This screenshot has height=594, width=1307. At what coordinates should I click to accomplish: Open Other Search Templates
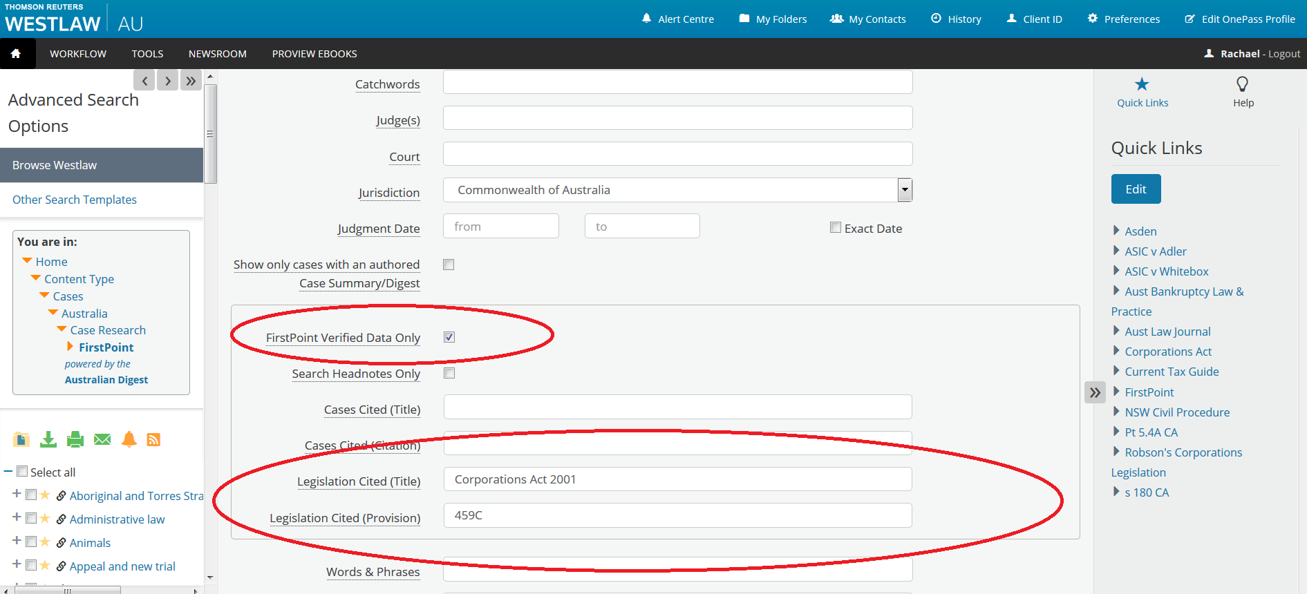[75, 200]
